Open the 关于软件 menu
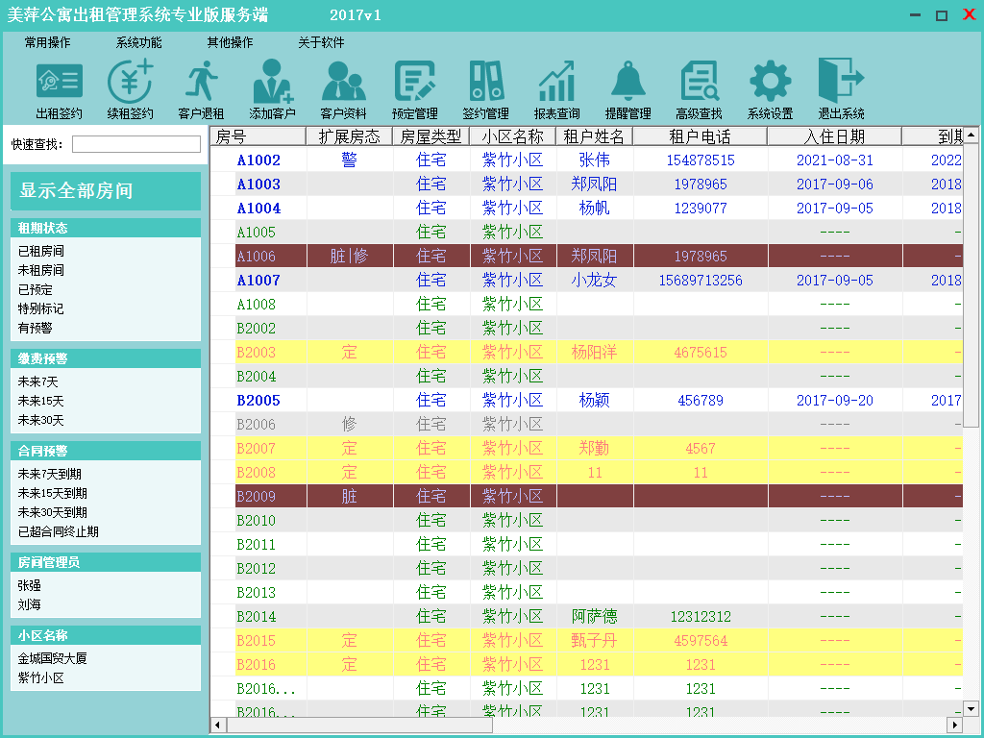 coord(321,43)
